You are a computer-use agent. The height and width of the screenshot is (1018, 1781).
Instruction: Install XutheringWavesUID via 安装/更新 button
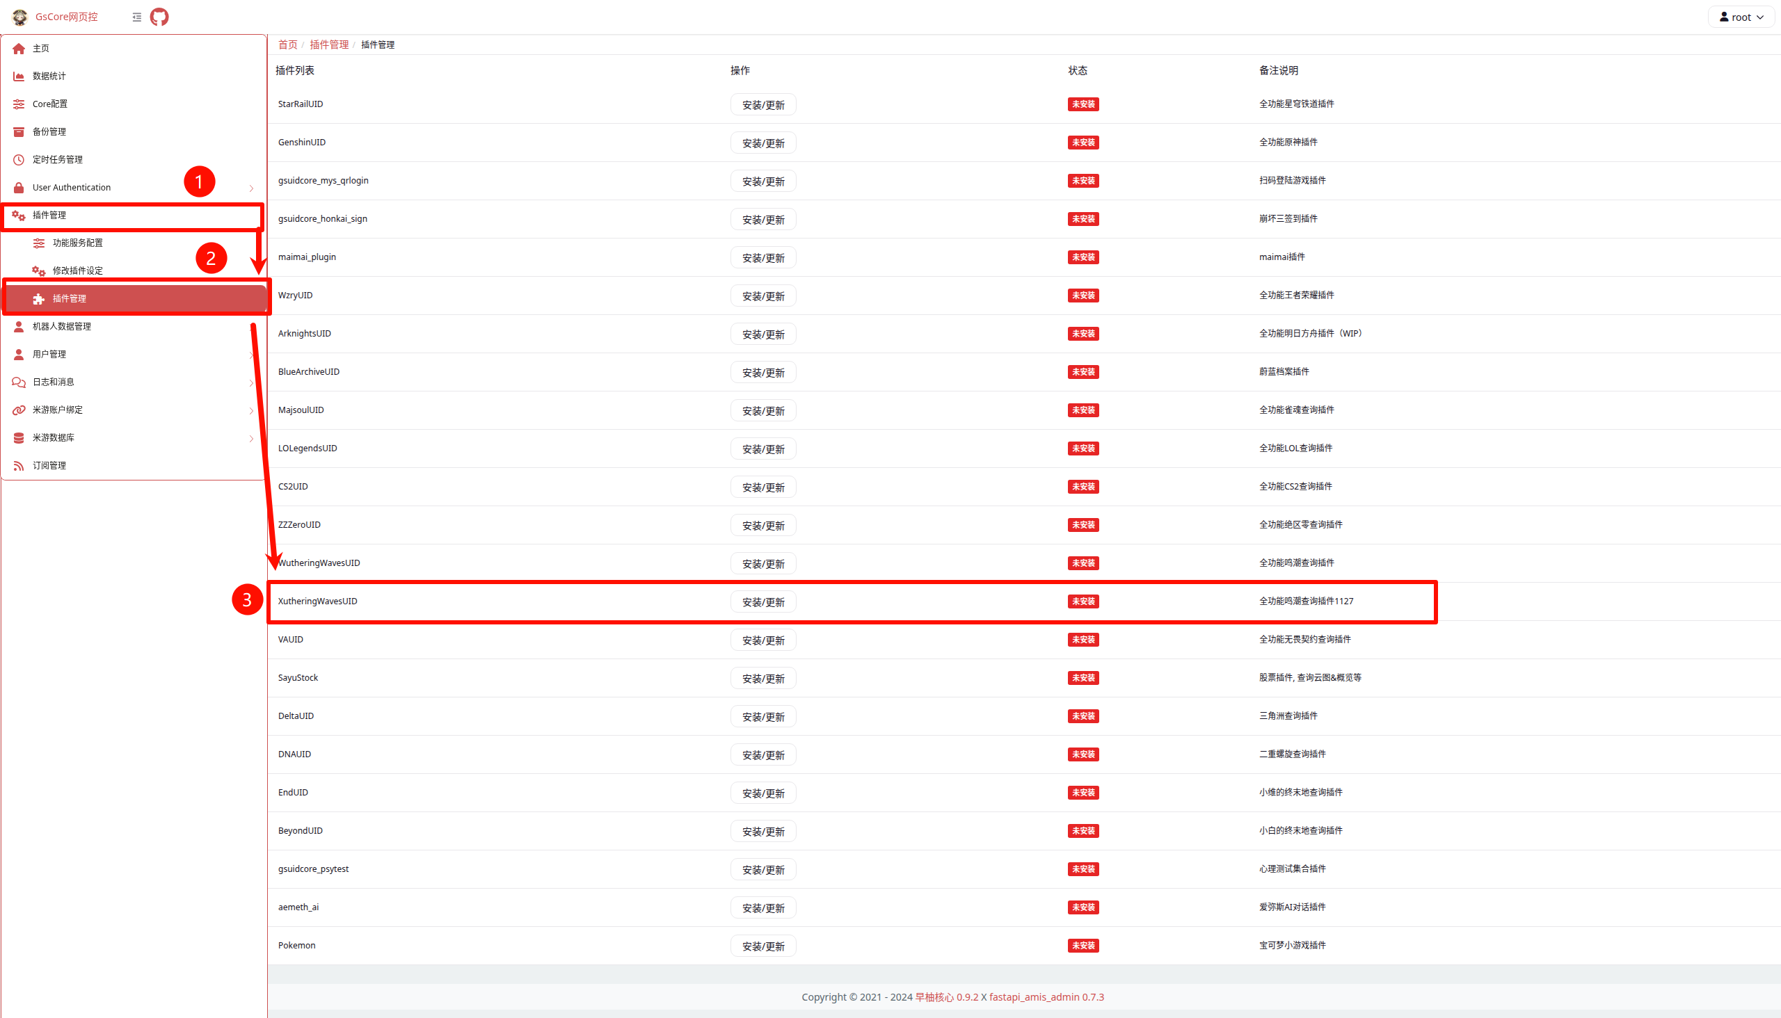click(762, 602)
